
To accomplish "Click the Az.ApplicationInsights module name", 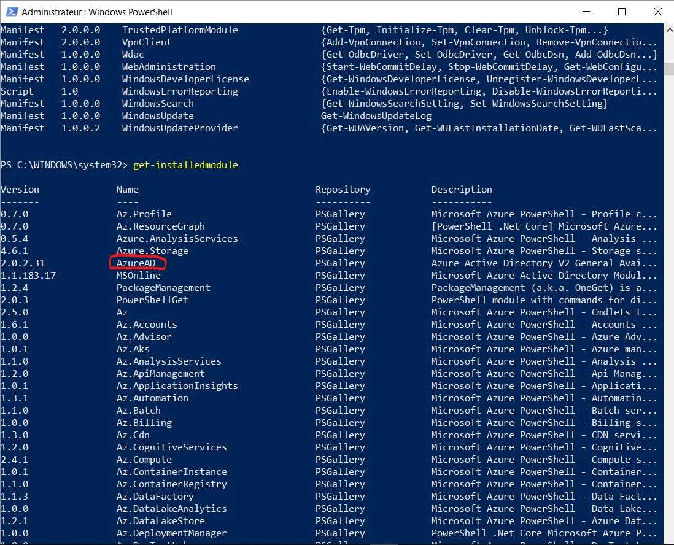I will coord(177,386).
